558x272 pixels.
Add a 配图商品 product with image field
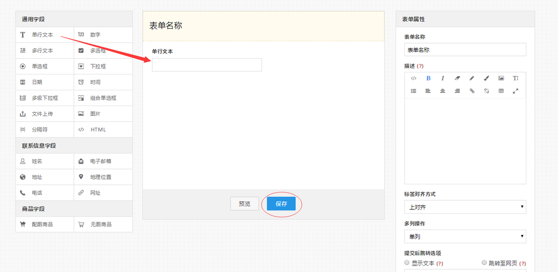[45, 225]
